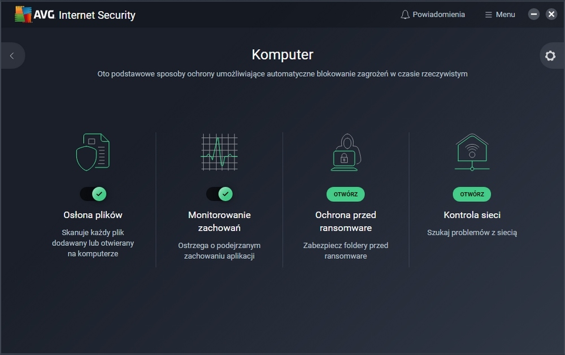Go back using the left arrow
Image resolution: width=565 pixels, height=355 pixels.
point(12,56)
